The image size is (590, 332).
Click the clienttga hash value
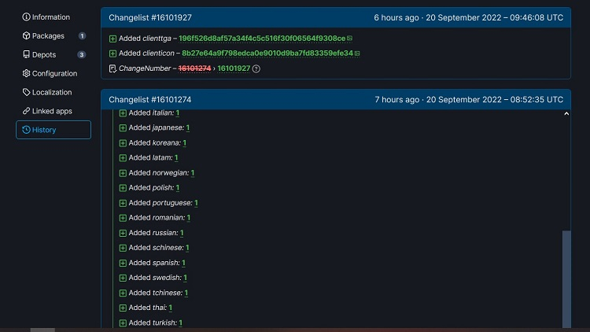click(x=261, y=38)
